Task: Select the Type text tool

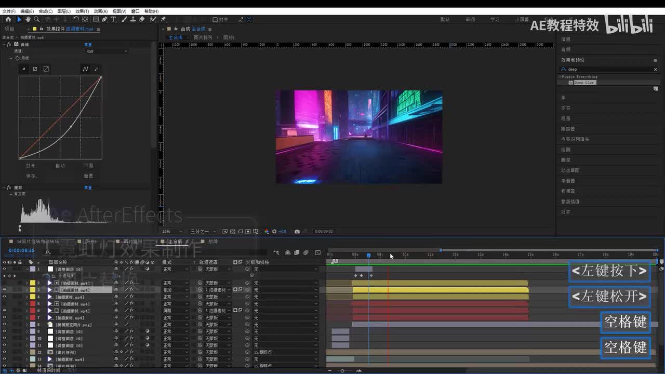Action: pyautogui.click(x=113, y=19)
